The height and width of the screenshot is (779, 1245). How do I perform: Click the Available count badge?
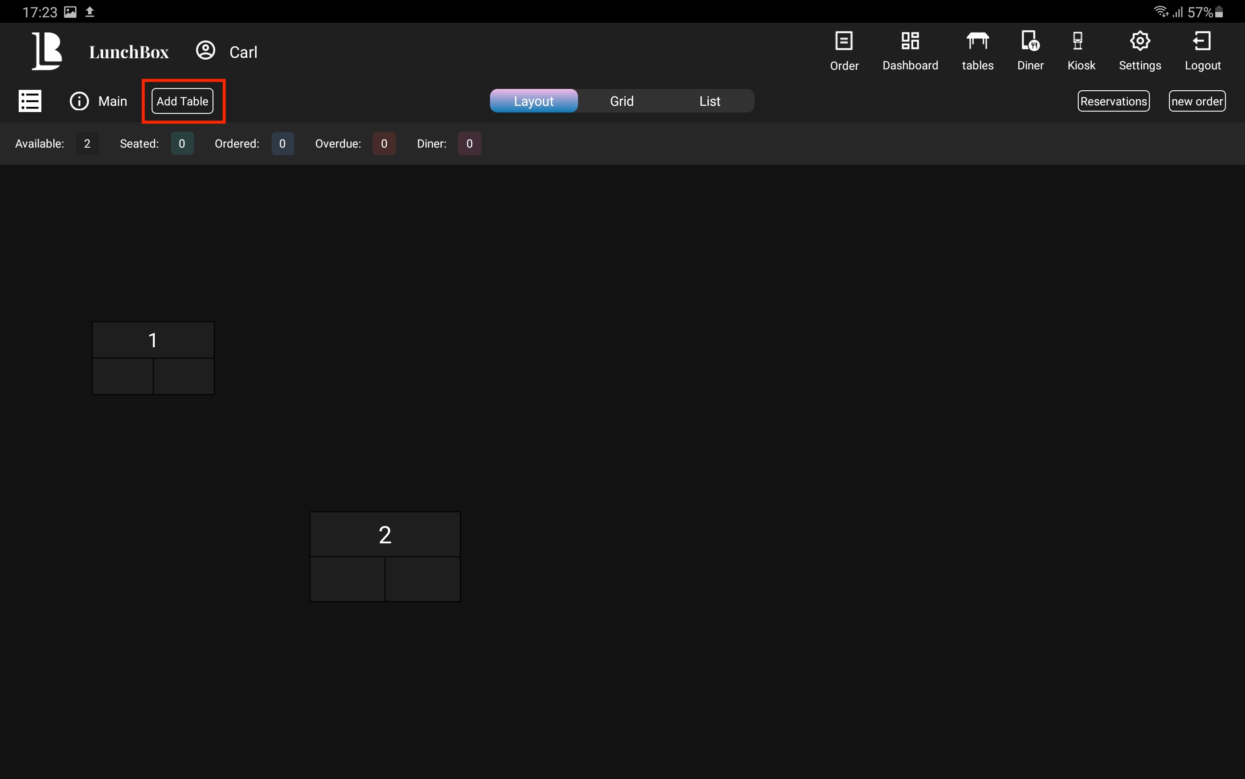(x=87, y=144)
